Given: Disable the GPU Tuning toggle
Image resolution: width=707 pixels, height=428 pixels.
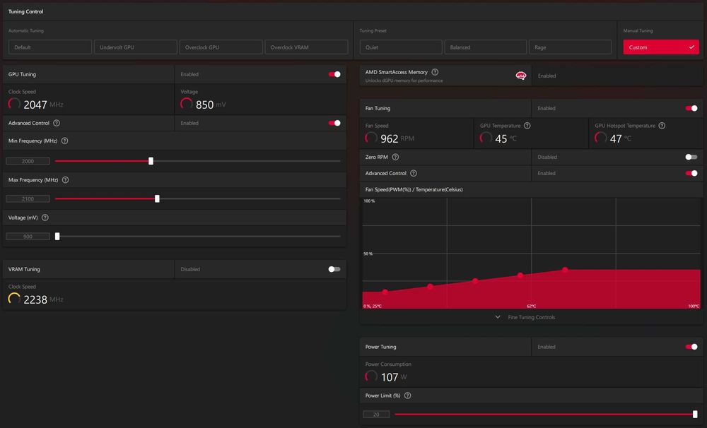Looking at the screenshot, I should (x=334, y=74).
